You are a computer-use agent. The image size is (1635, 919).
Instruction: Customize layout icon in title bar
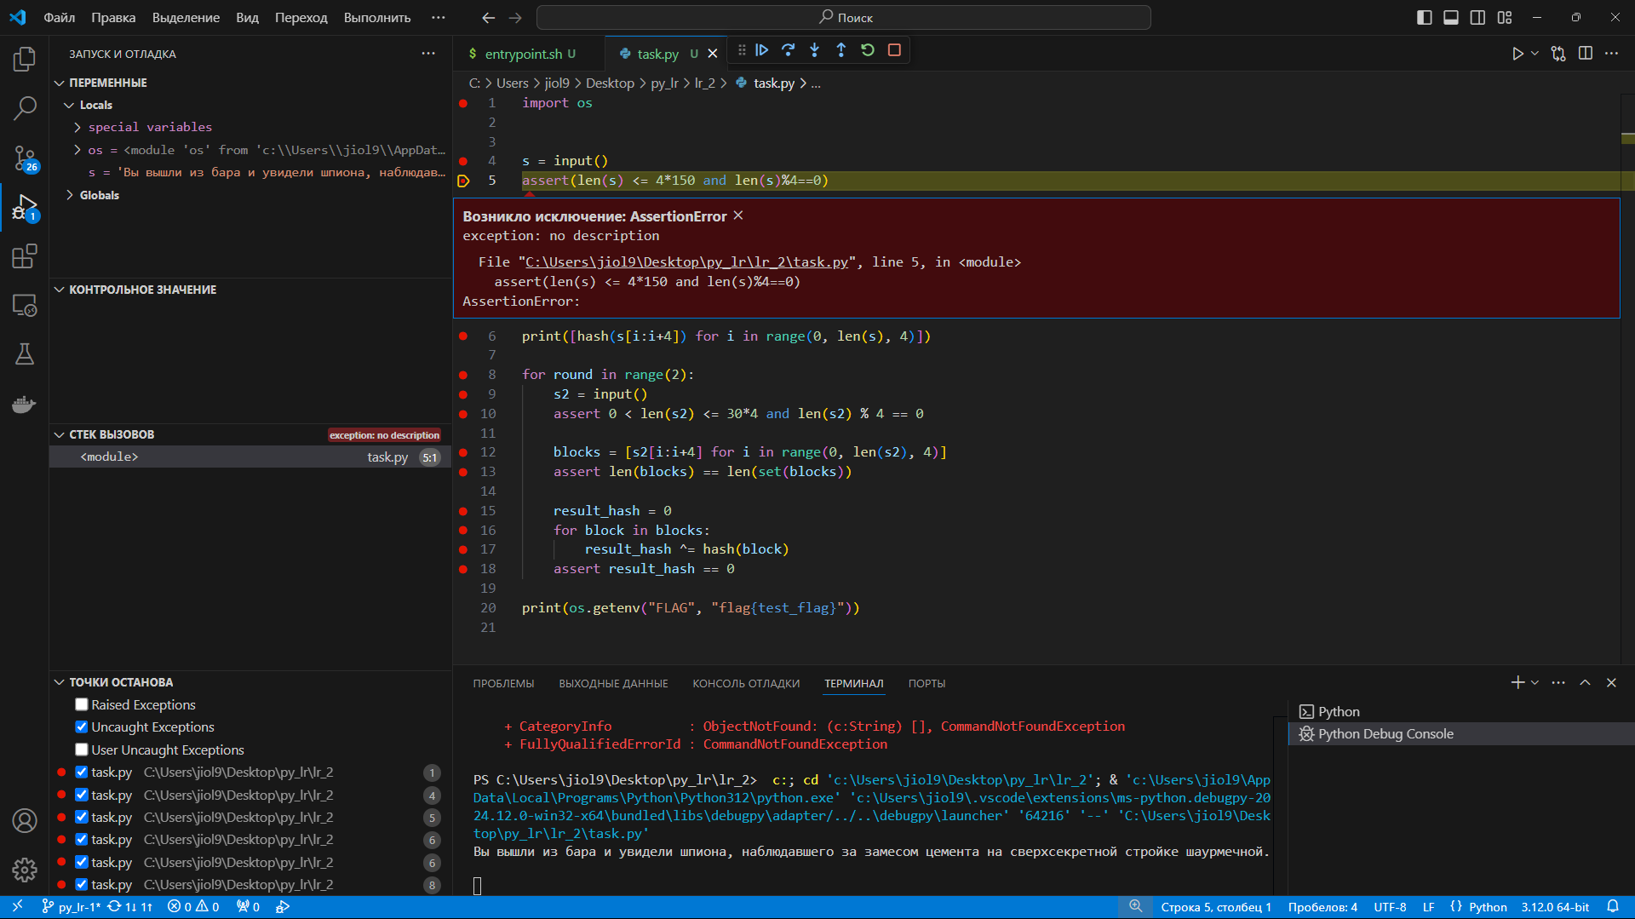[x=1505, y=18]
